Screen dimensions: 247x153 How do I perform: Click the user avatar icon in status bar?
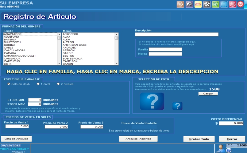coord(220,148)
